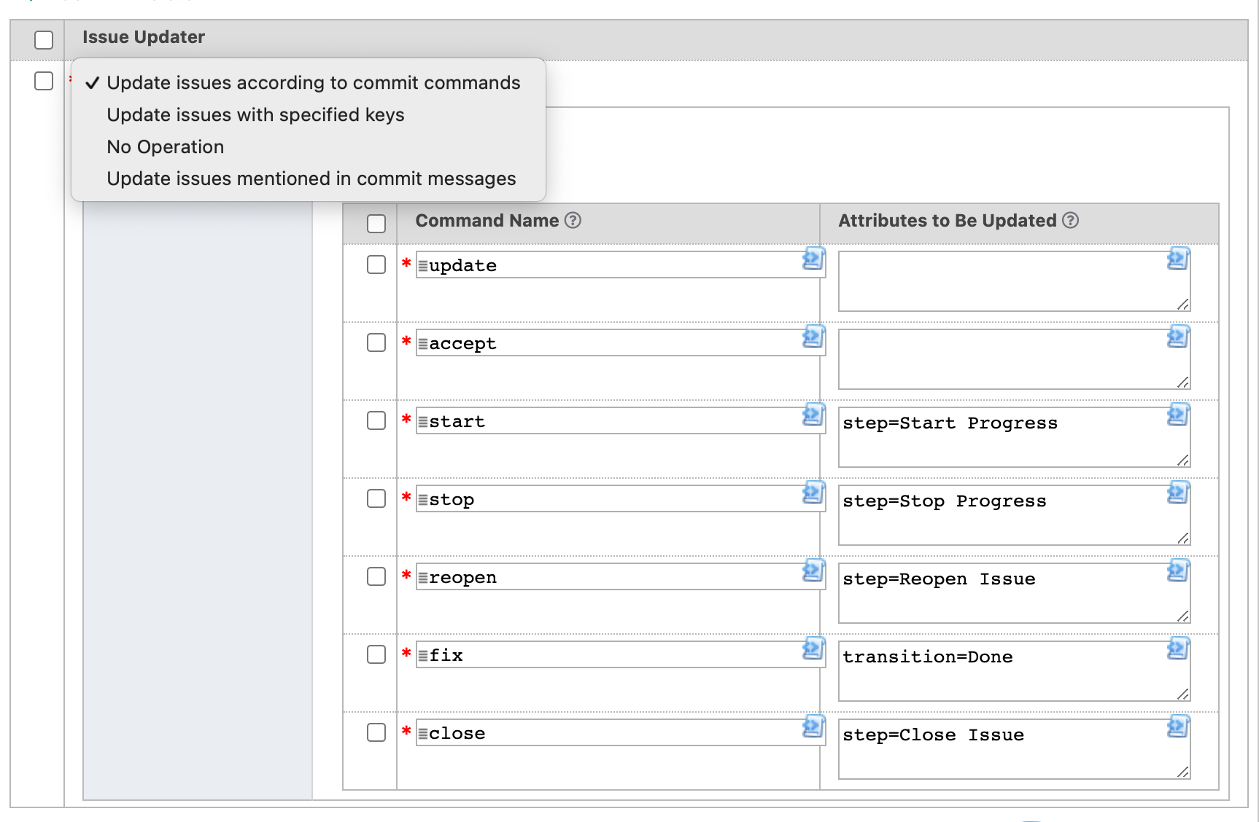Screen dimensions: 1259x822
Task: Click the reopen command name field
Action: (x=620, y=577)
